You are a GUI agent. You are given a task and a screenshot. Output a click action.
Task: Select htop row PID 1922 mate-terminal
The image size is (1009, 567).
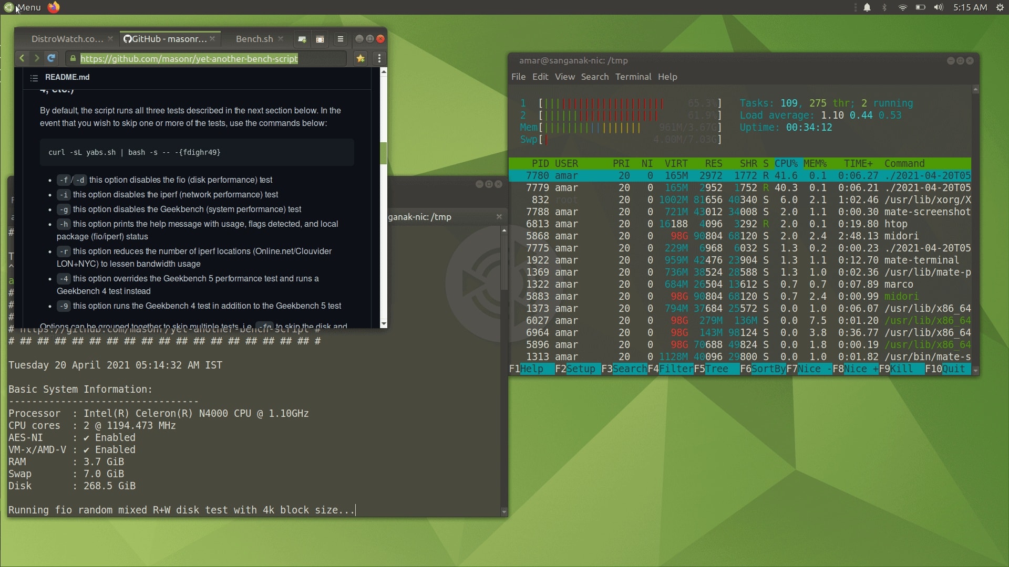tap(740, 260)
